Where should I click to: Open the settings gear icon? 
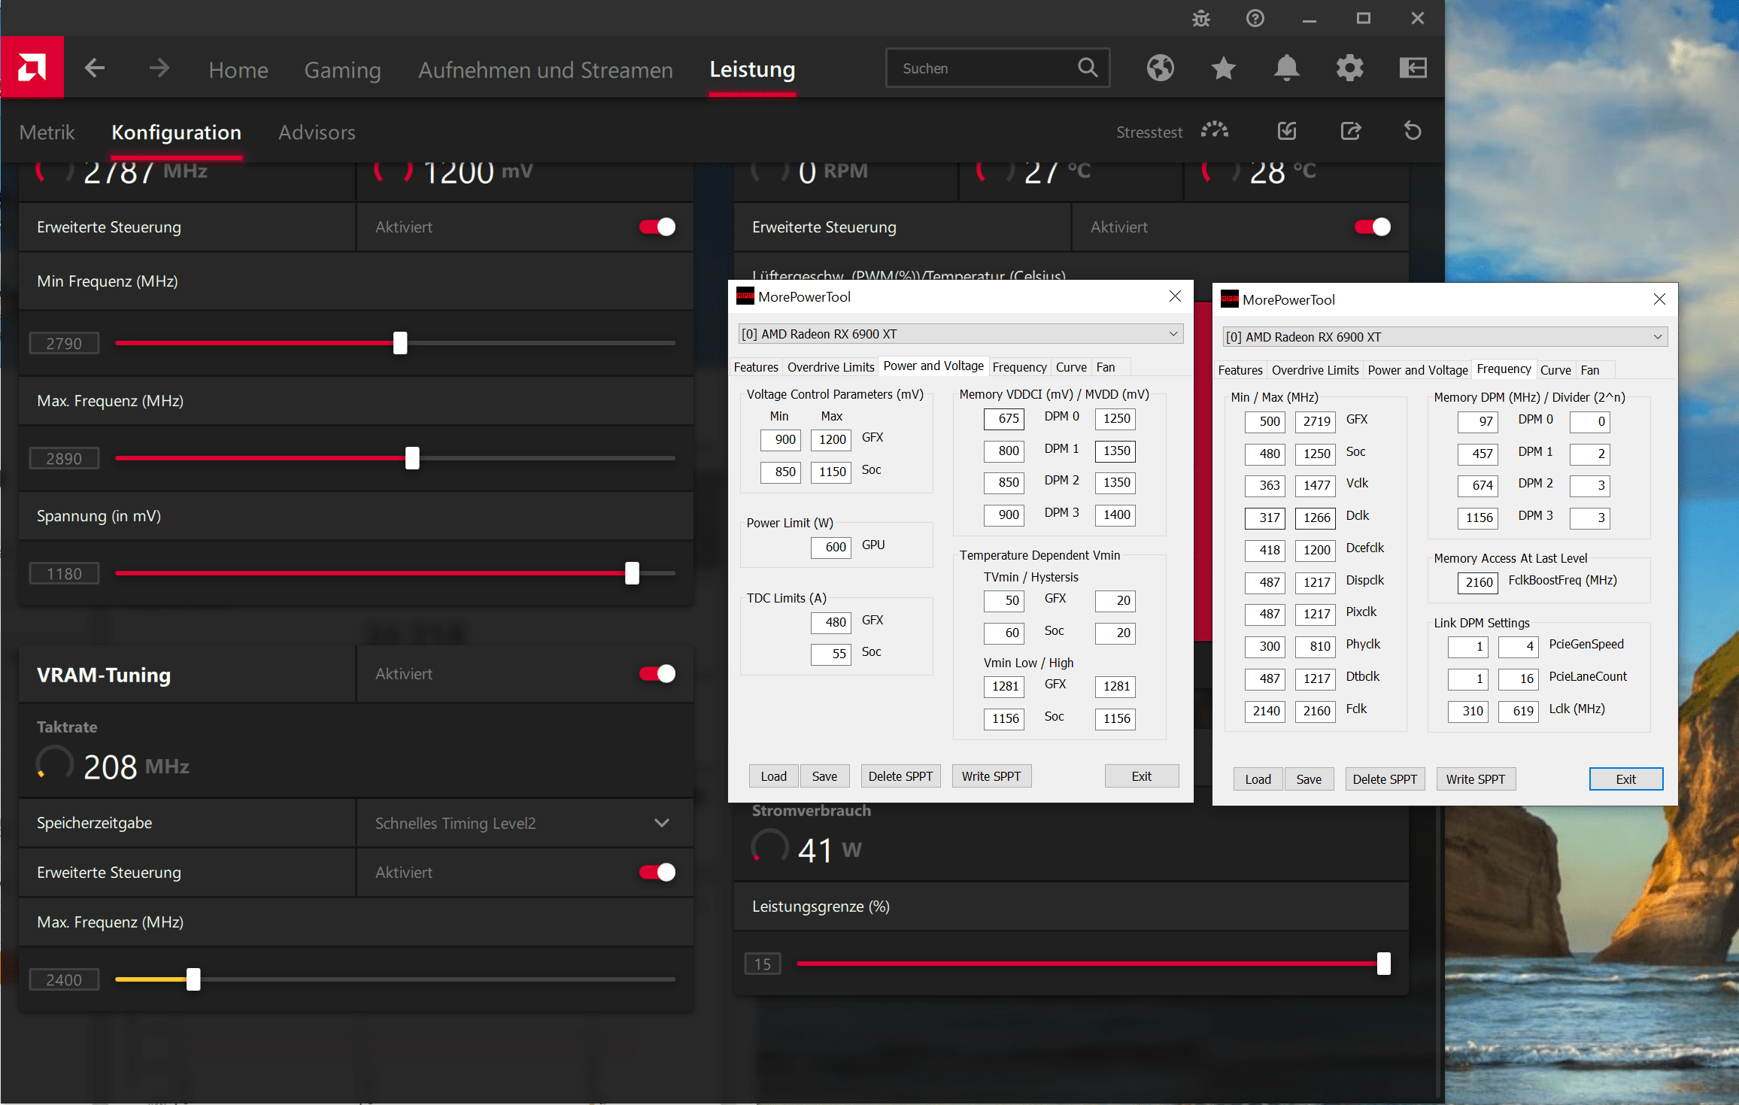pyautogui.click(x=1349, y=68)
